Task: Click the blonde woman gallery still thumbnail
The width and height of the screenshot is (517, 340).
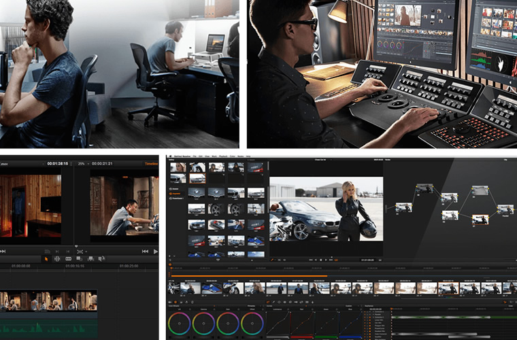Action: click(x=178, y=167)
